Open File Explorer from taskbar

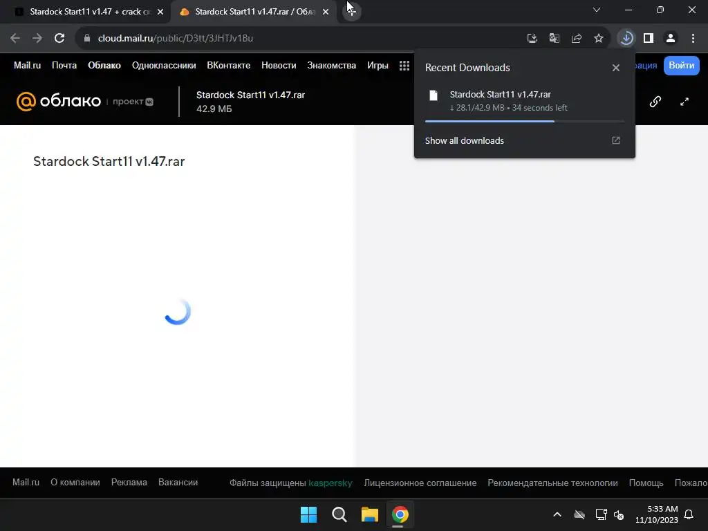[369, 514]
